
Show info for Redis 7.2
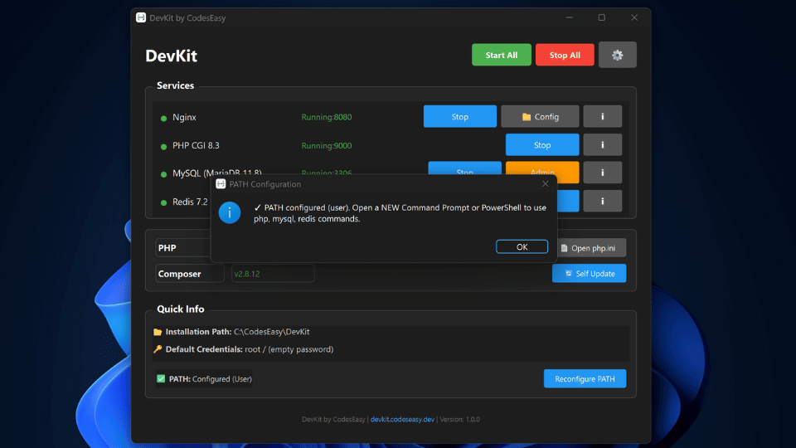[603, 201]
